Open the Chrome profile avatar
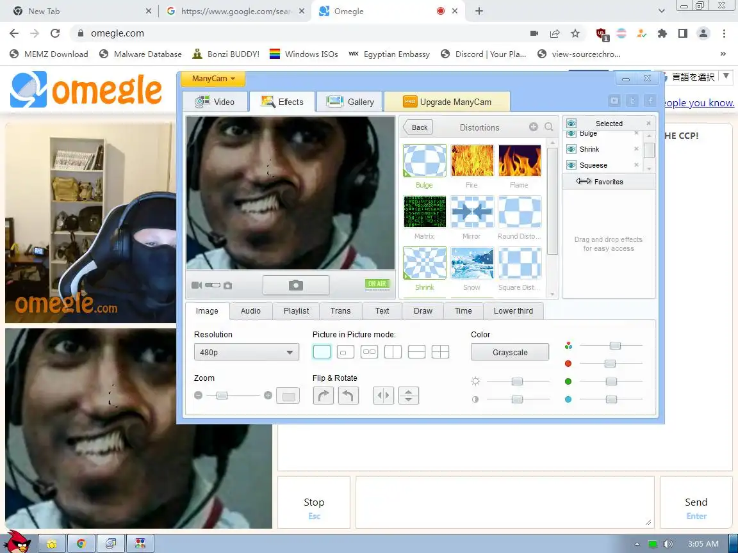The image size is (738, 553). (x=703, y=33)
